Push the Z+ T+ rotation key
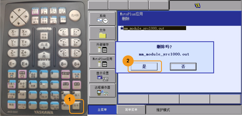242x116 pixels. [x=76, y=53]
